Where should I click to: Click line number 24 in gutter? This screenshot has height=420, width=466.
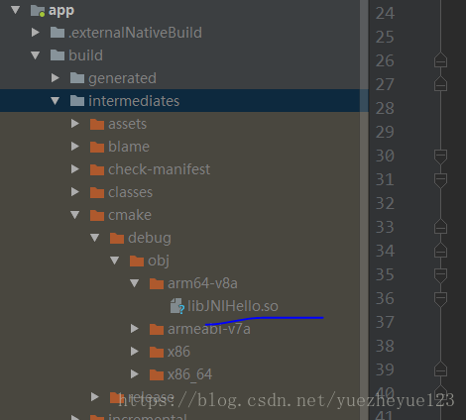click(385, 14)
